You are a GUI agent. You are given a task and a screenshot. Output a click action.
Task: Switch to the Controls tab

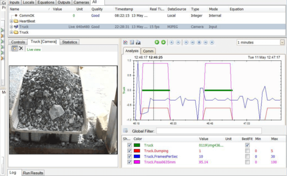18,42
